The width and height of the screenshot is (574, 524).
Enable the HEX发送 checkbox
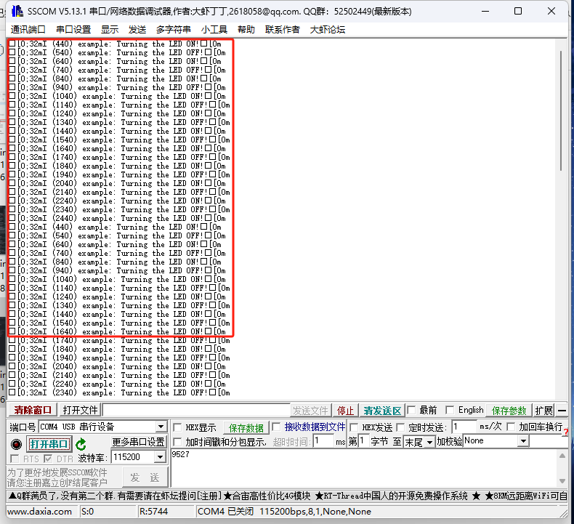tap(354, 427)
